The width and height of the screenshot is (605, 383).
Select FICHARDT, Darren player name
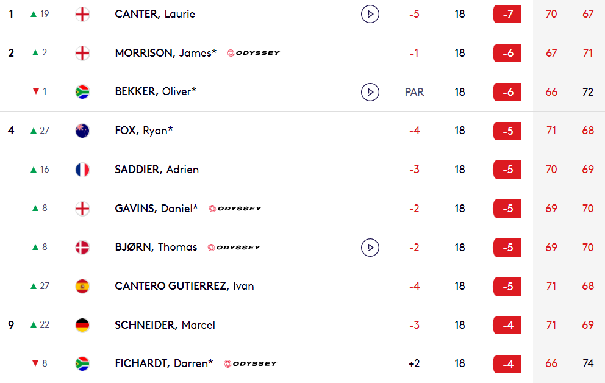coord(164,363)
